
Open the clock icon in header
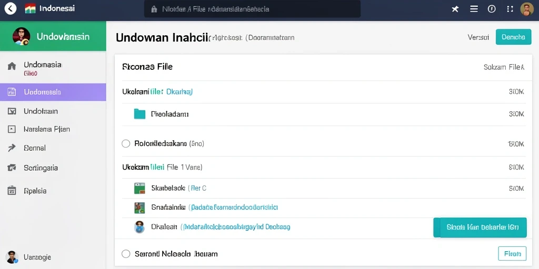click(x=492, y=9)
